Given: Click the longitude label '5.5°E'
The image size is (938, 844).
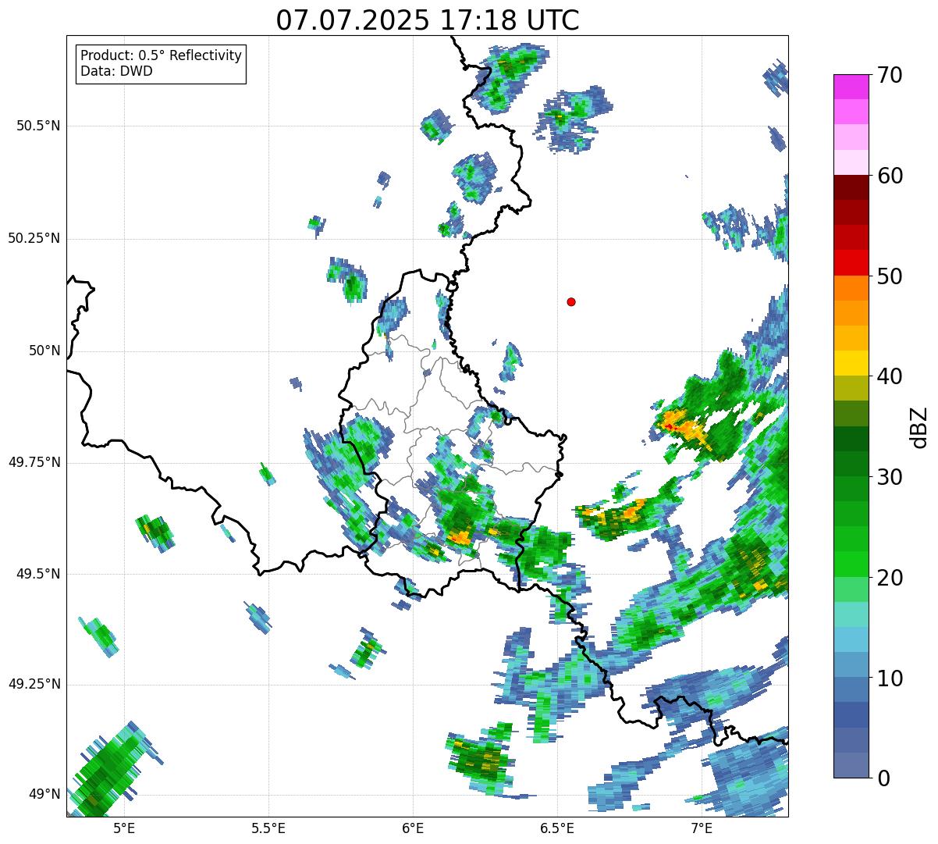Looking at the screenshot, I should [268, 828].
